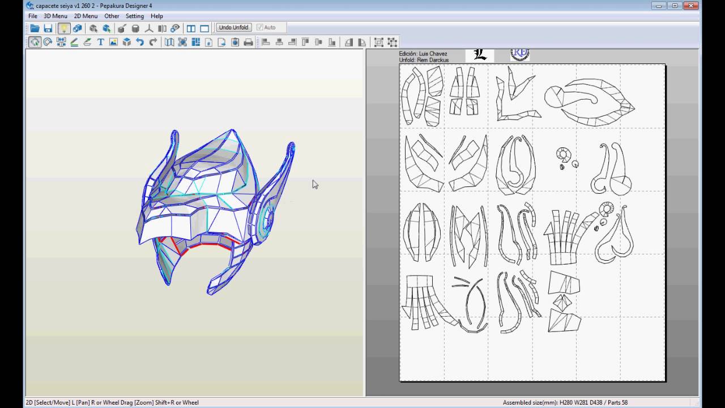Click the fourth of the align icons

tap(305, 42)
